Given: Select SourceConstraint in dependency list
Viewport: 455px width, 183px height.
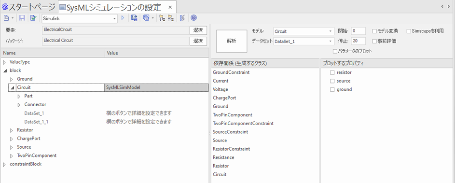Looking at the screenshot, I should (x=231, y=132).
